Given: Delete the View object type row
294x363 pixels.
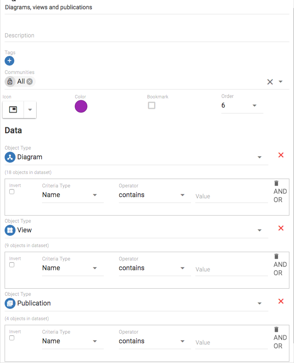Looking at the screenshot, I should 281,228.
